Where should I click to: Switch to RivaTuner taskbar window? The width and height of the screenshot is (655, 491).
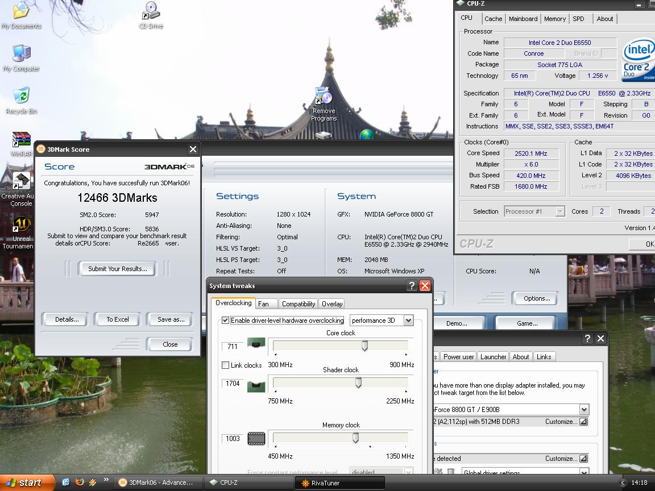(x=340, y=482)
